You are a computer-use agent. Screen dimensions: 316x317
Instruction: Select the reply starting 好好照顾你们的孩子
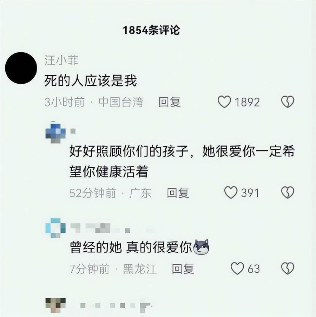(x=182, y=161)
